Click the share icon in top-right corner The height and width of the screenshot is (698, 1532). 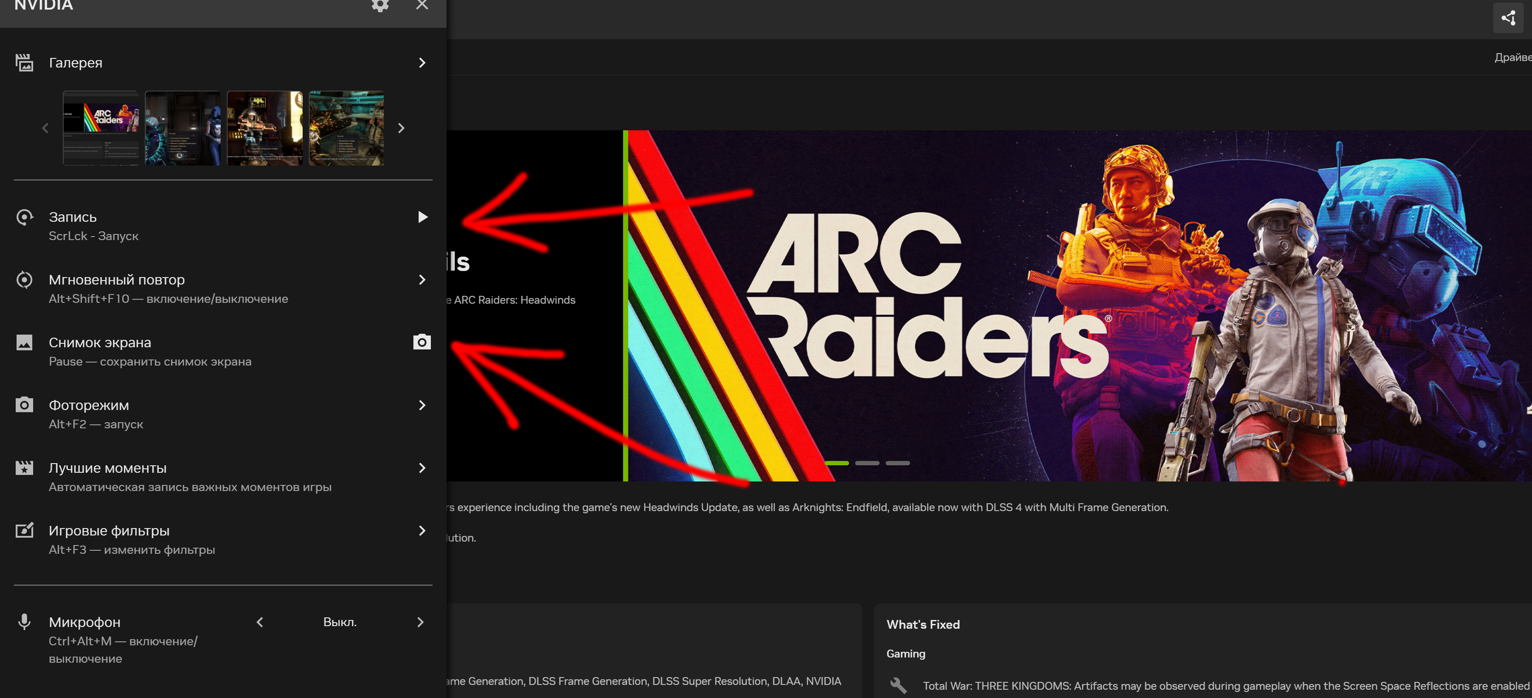pos(1508,18)
